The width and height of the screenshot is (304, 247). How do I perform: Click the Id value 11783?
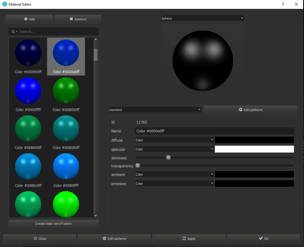pyautogui.click(x=141, y=122)
